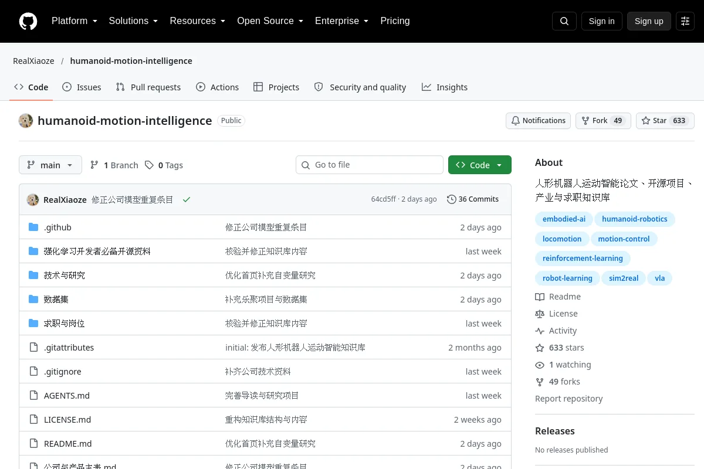Open the Pricing page
Viewport: 704px width, 469px height.
pyautogui.click(x=395, y=21)
